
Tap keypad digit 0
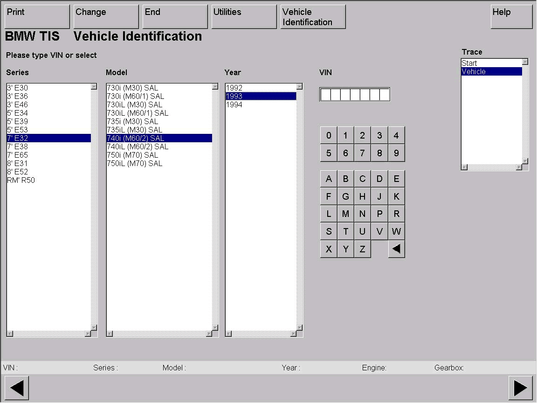coord(329,135)
